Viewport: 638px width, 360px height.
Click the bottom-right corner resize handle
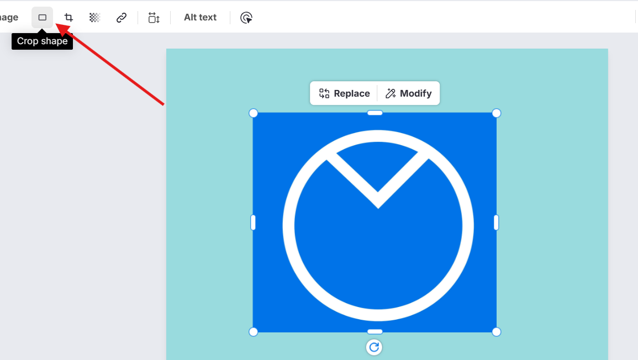click(496, 331)
